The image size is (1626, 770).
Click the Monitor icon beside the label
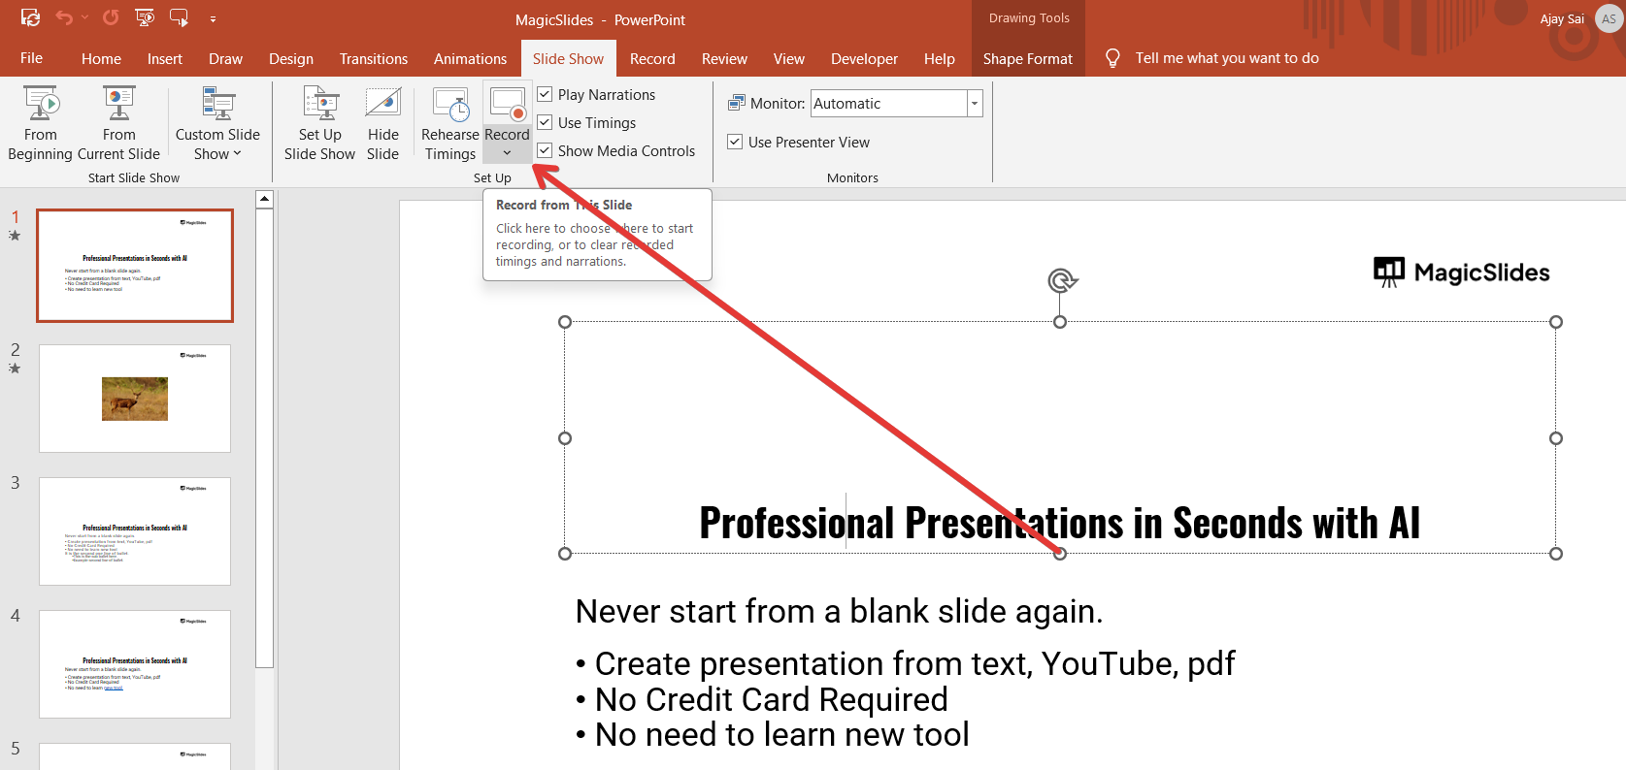737,103
